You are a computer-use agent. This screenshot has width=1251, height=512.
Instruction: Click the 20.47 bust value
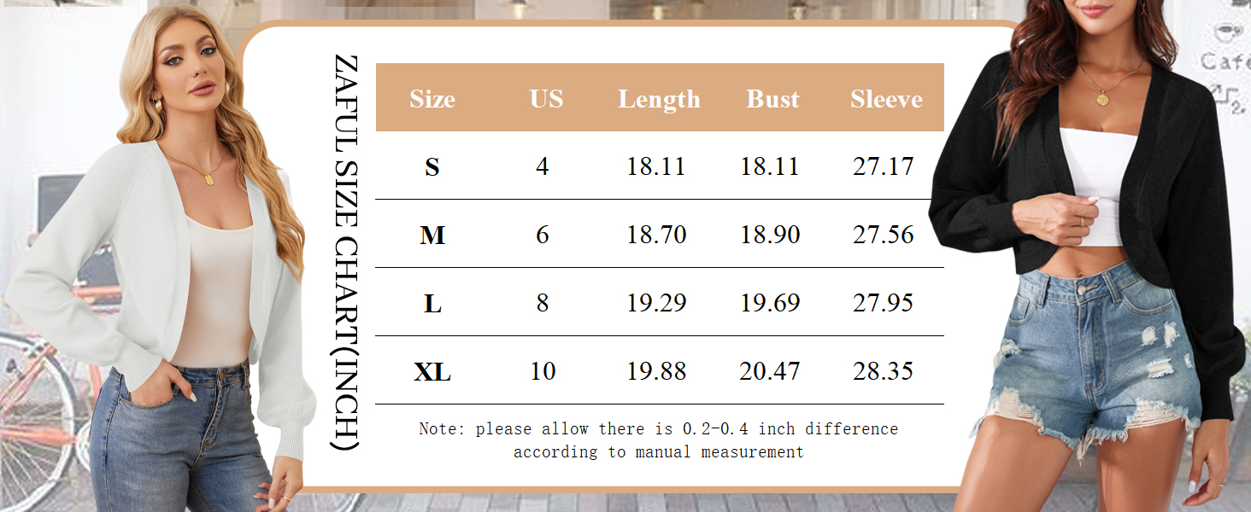(x=770, y=371)
